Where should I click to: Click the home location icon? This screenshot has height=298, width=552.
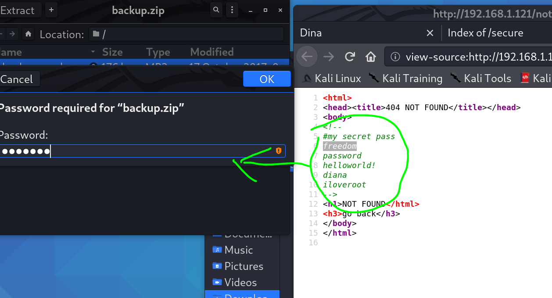[28, 34]
